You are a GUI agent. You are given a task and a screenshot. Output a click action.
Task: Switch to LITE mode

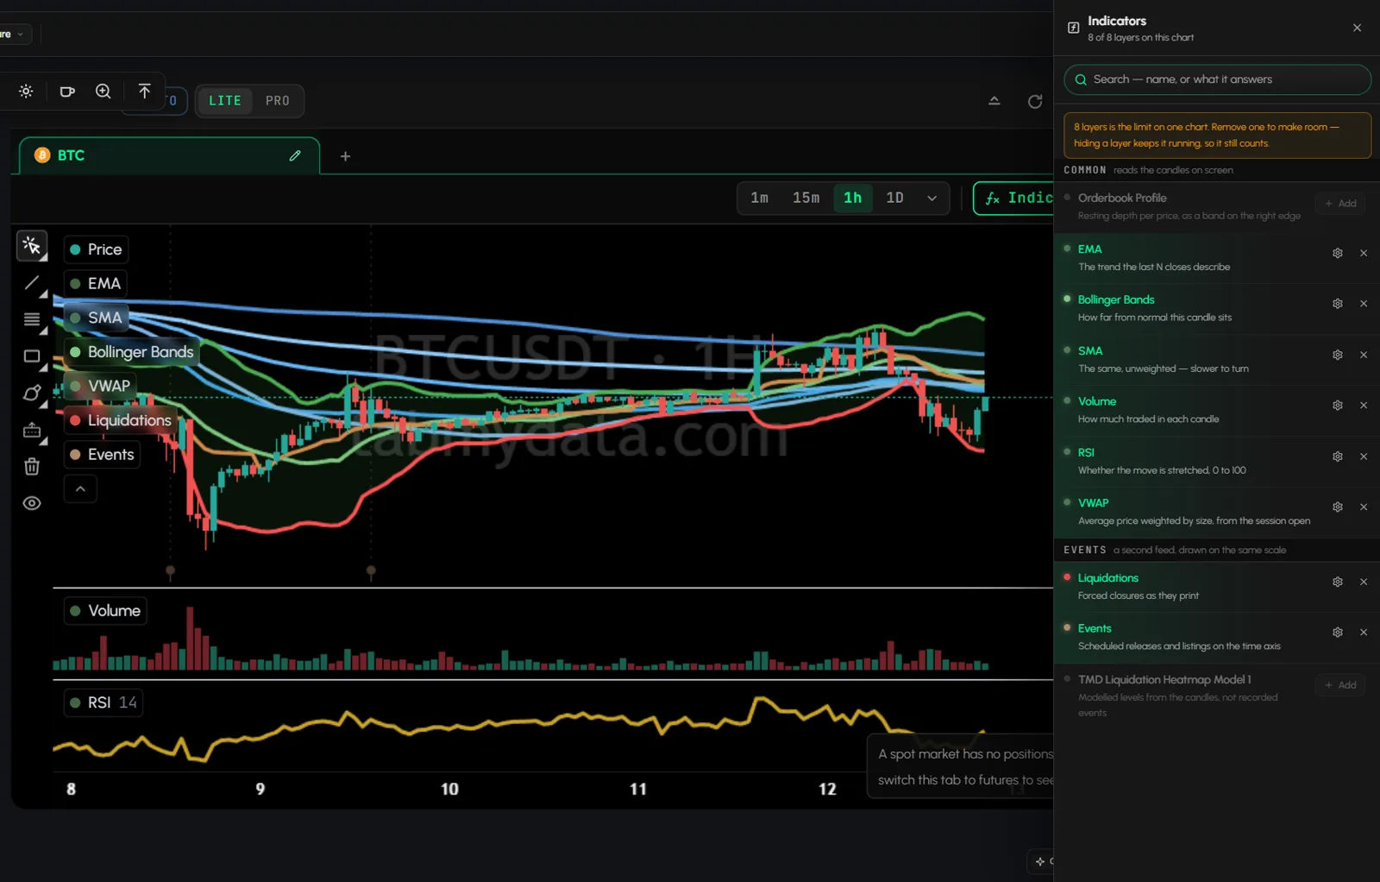coord(225,101)
